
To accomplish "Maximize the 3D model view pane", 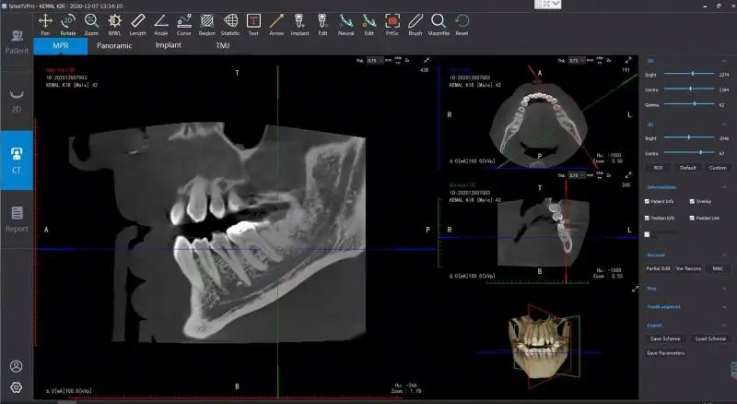I will (635, 289).
